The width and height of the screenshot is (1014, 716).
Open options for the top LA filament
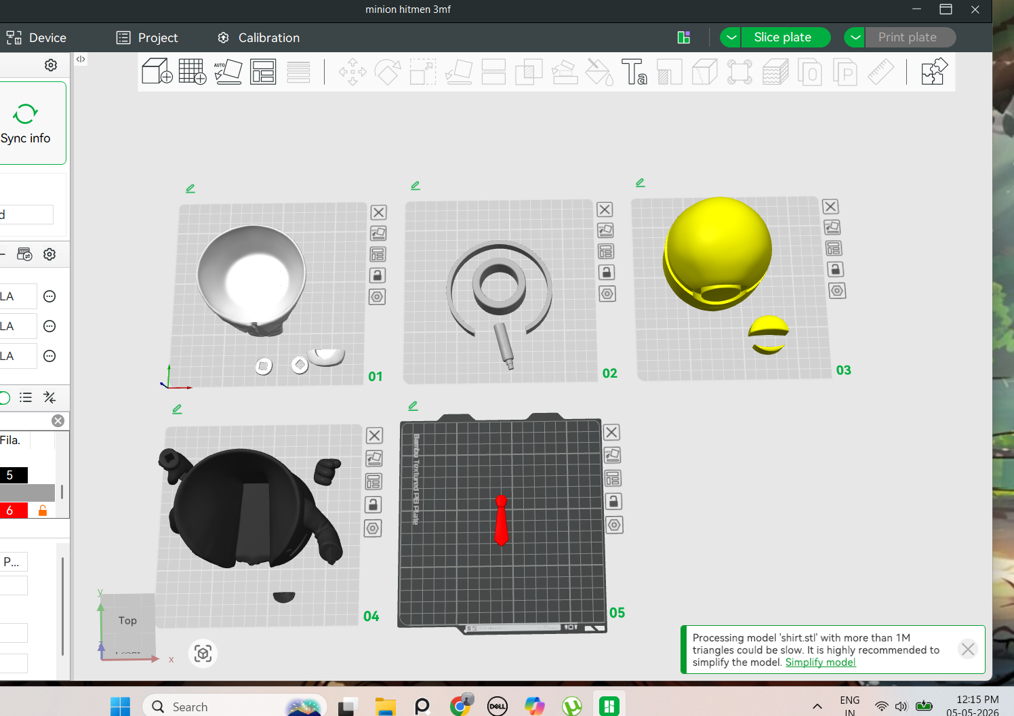point(49,296)
